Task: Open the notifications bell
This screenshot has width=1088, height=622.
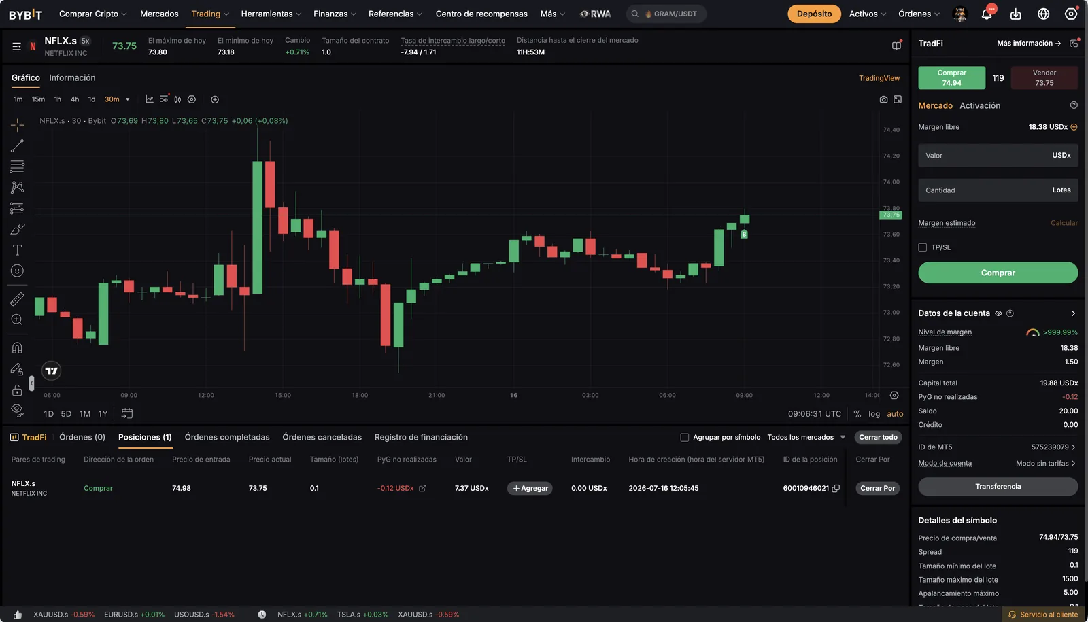Action: [987, 14]
